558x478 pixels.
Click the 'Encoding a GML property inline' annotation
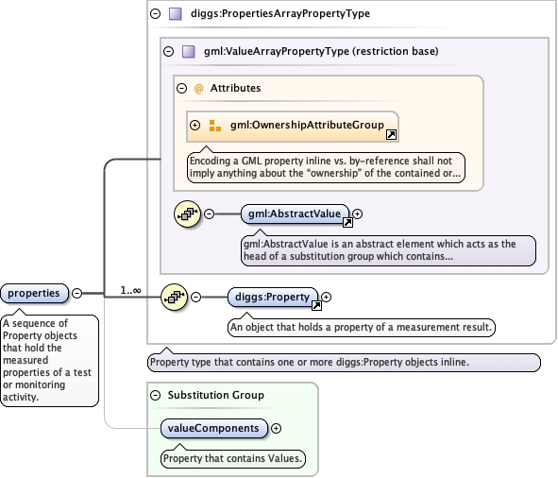tap(326, 167)
